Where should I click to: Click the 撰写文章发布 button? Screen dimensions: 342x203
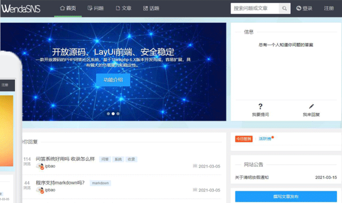click(x=286, y=196)
